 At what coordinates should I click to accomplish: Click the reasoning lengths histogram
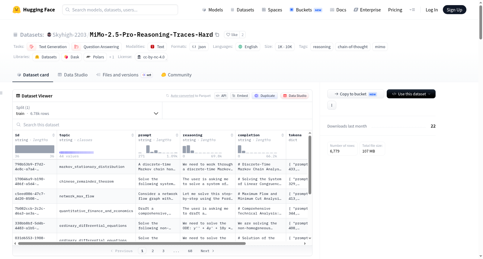pyautogui.click(x=202, y=149)
